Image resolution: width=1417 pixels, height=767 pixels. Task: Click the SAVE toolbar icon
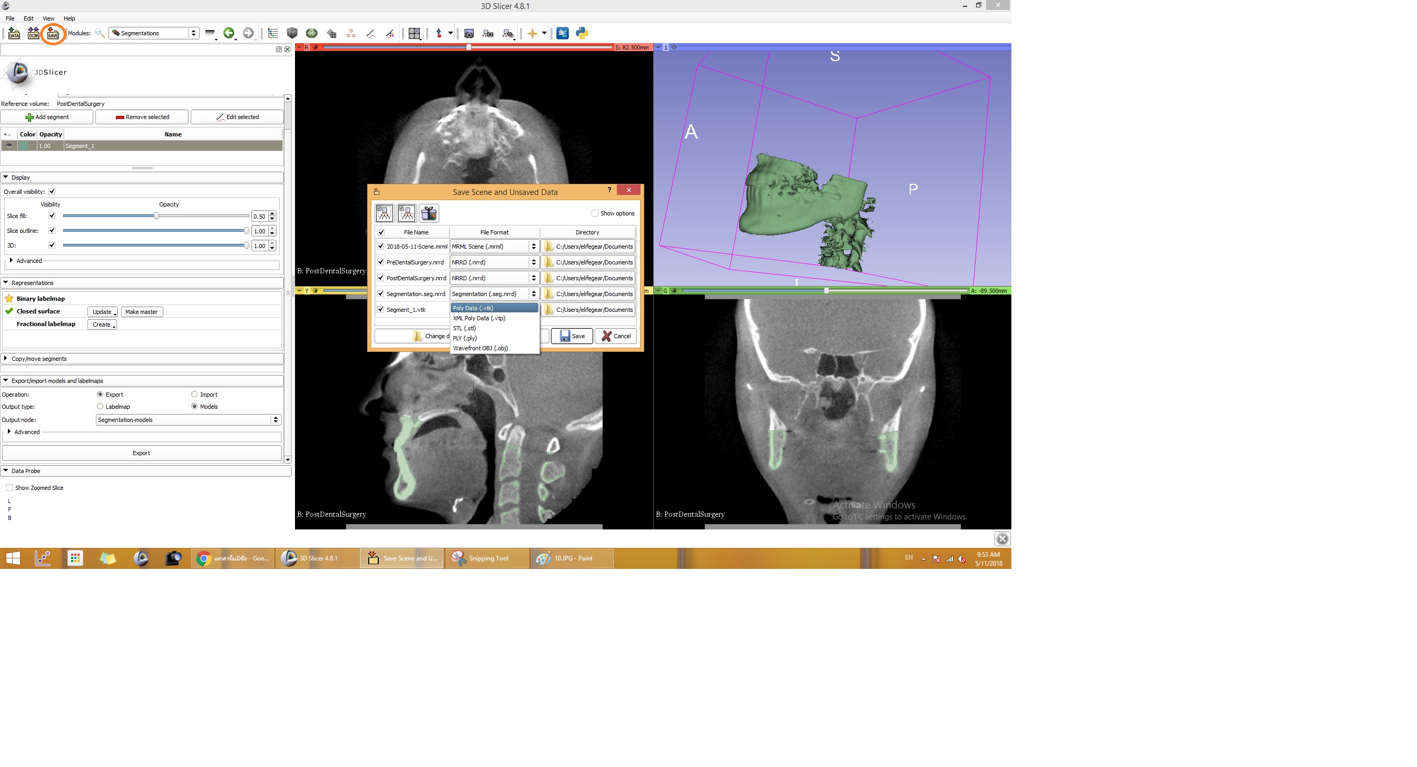click(x=53, y=33)
